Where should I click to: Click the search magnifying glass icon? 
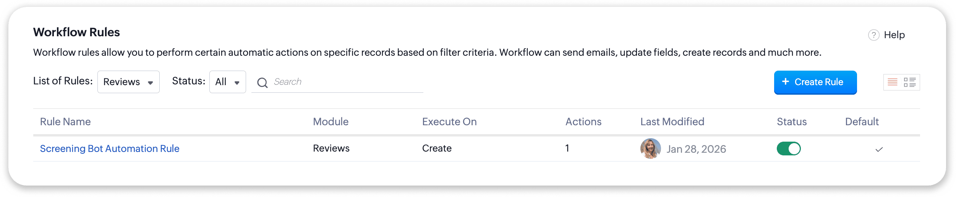262,82
